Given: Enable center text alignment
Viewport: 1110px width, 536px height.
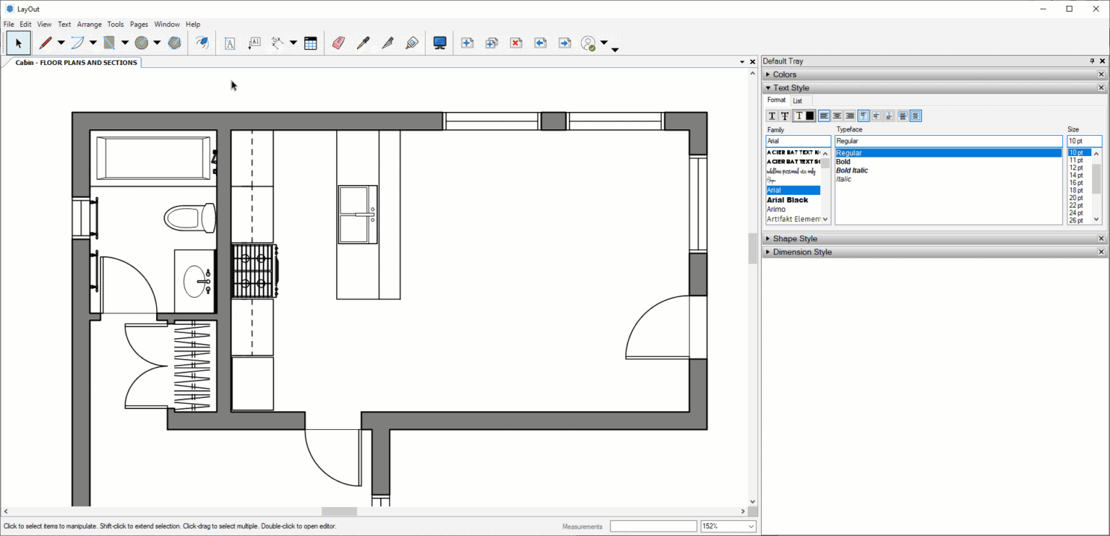Looking at the screenshot, I should [836, 116].
